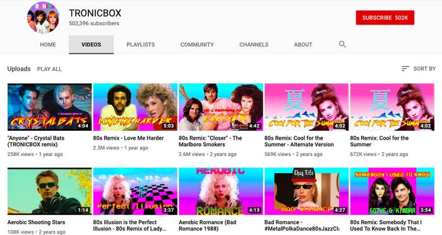Click Play All next to Uploads
442x235 pixels.
49,69
